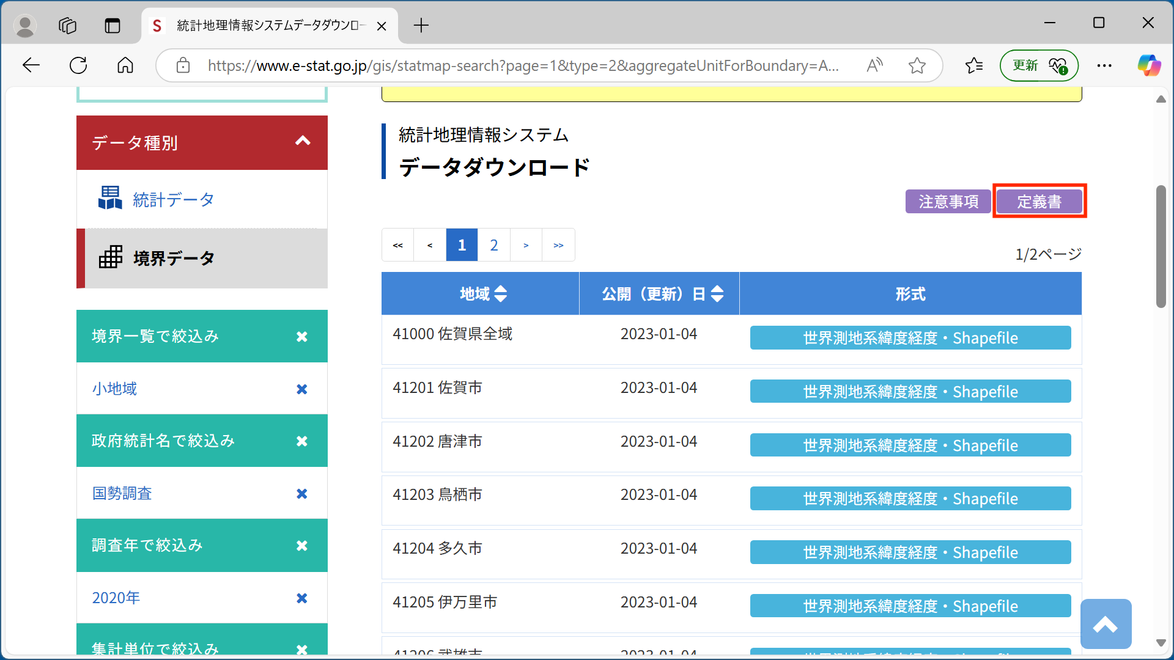Clear the 2020年 filter

tap(301, 598)
